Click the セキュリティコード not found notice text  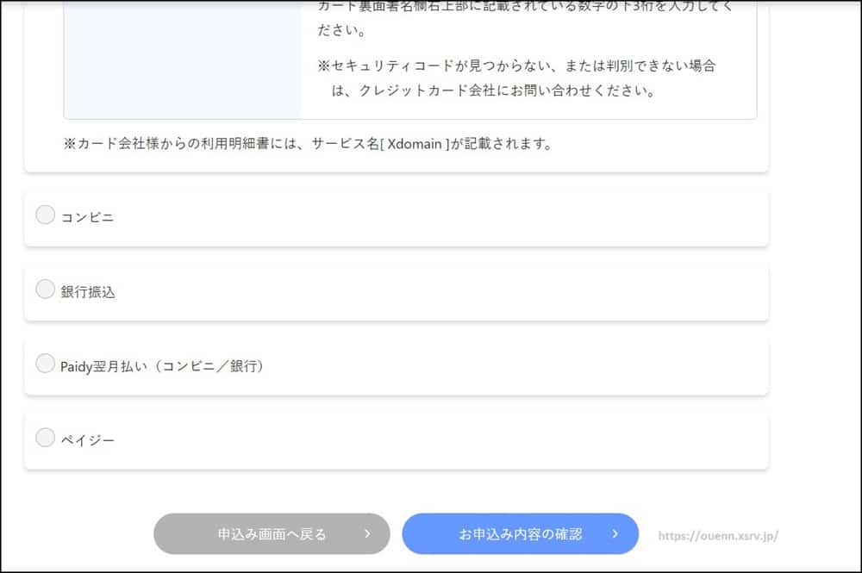pos(517,78)
